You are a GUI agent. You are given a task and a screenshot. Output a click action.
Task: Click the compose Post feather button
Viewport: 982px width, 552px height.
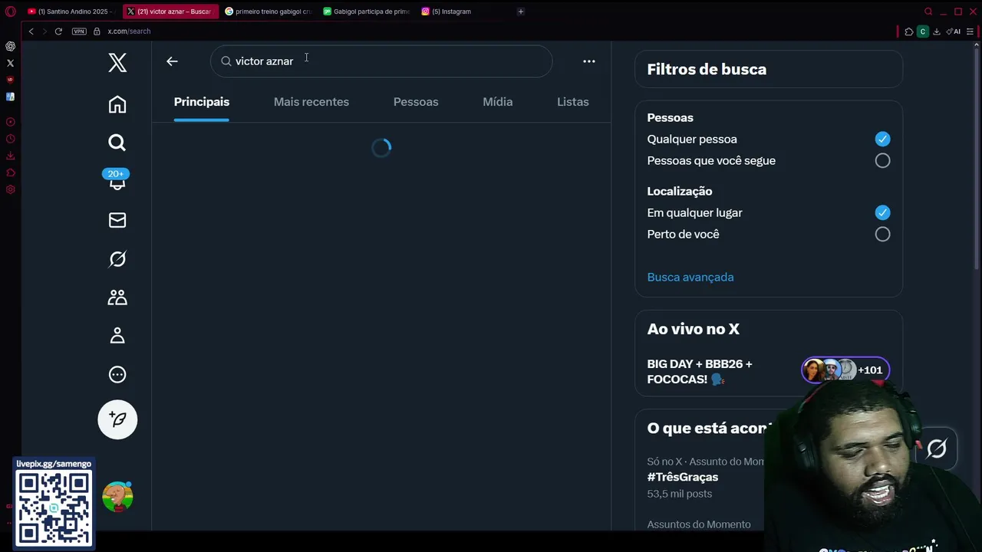(x=117, y=419)
